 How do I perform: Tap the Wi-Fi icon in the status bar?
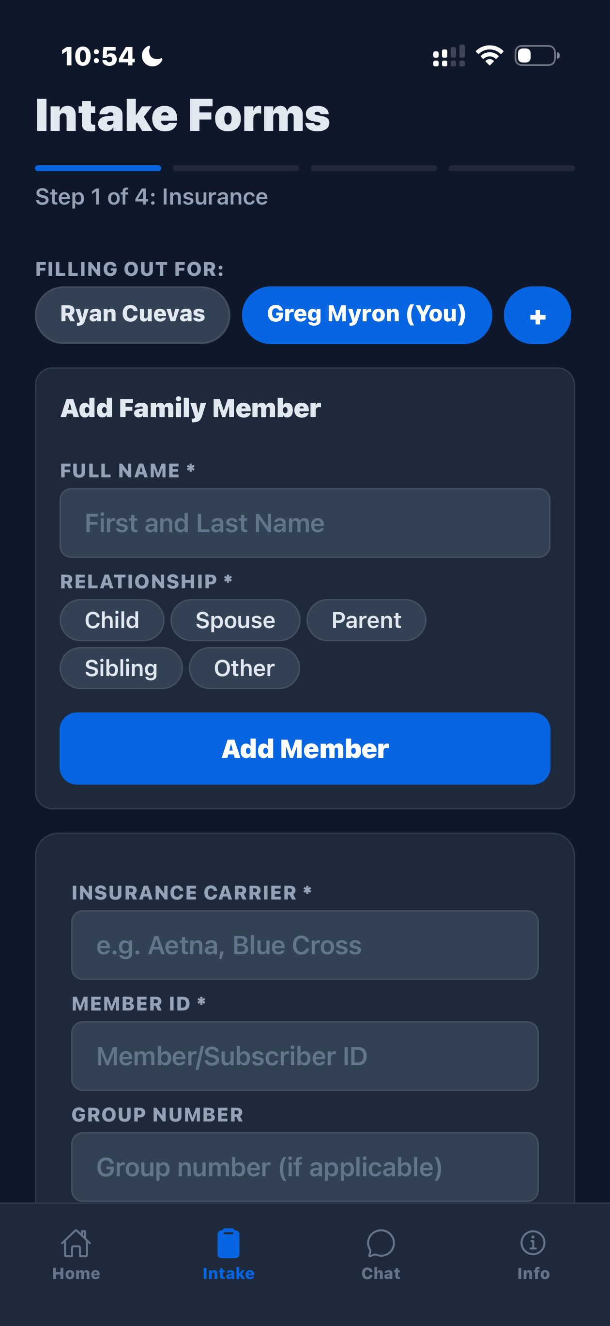pyautogui.click(x=489, y=55)
